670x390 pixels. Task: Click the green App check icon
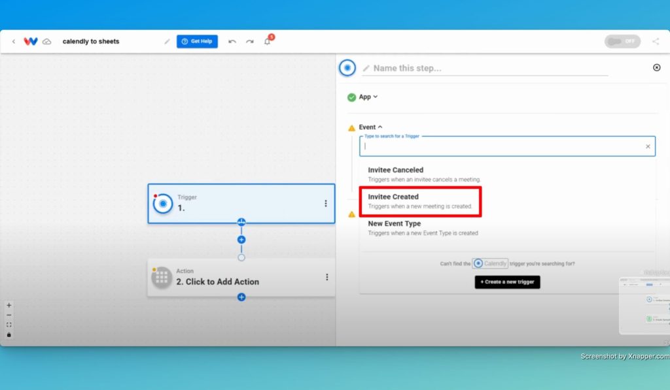coord(351,97)
